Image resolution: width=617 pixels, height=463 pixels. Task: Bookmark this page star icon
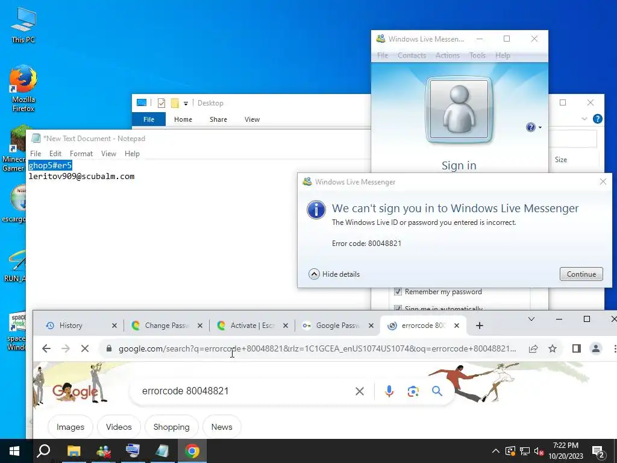pos(553,348)
